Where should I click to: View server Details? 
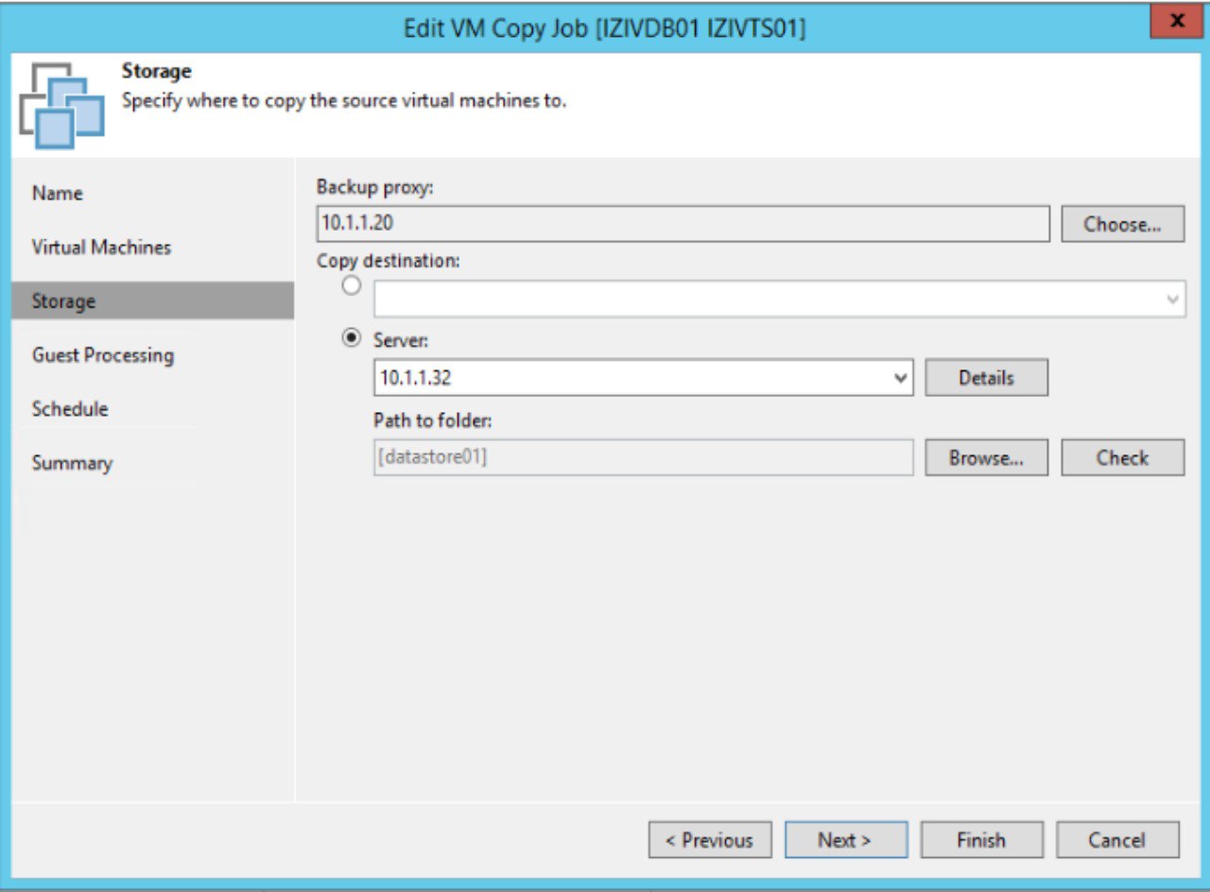pos(986,378)
